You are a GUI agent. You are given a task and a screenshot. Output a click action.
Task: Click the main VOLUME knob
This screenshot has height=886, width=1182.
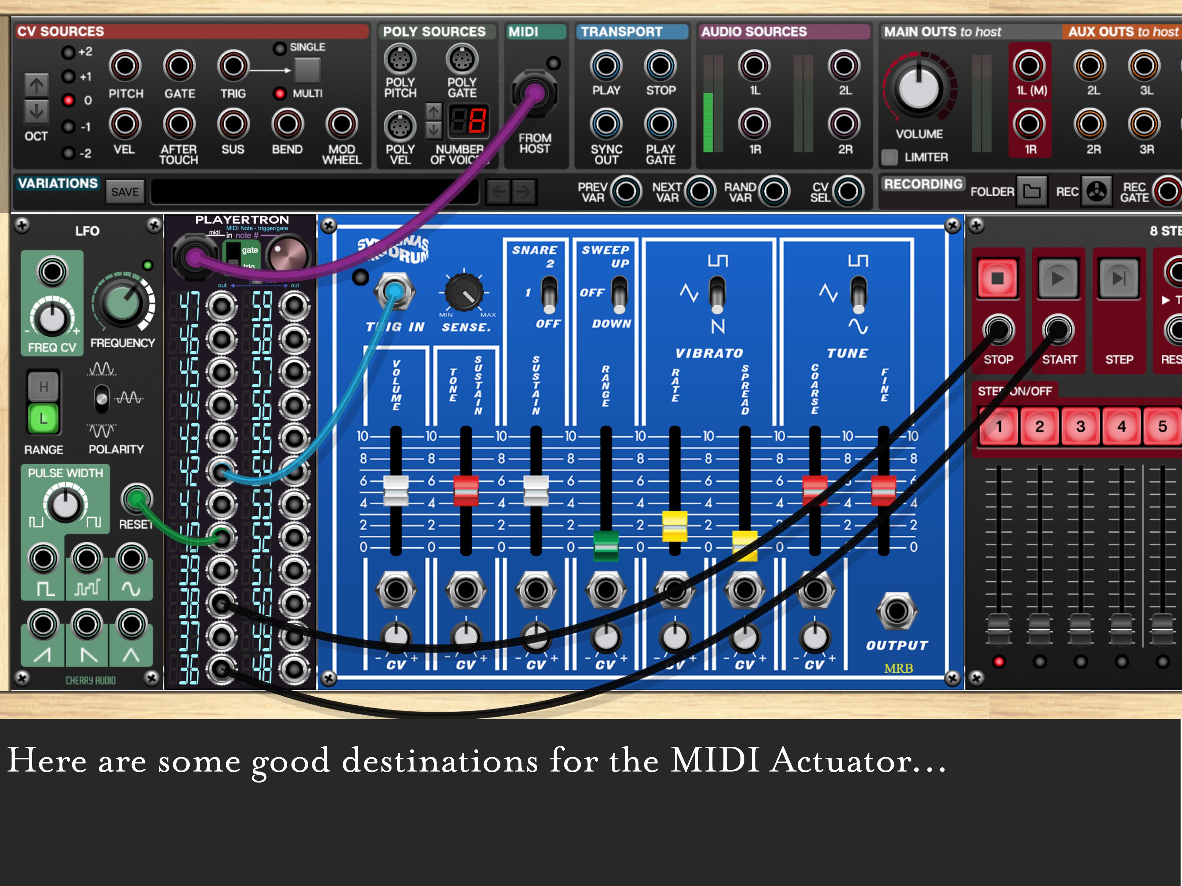click(919, 89)
